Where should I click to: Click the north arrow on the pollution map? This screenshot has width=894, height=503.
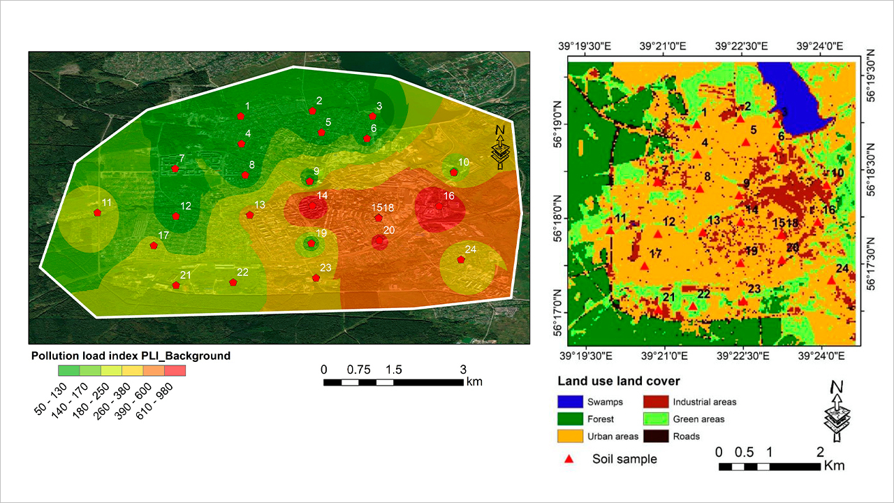[500, 147]
